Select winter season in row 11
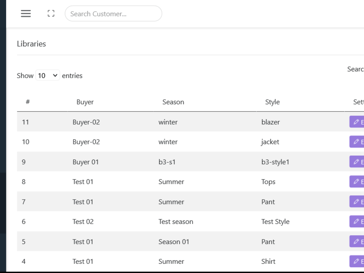Image resolution: width=364 pixels, height=273 pixels. (x=168, y=122)
